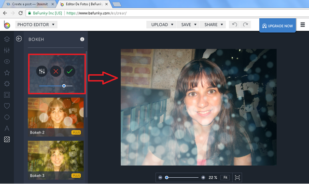This screenshot has width=309, height=184.
Task: Select the Text tool letter A icon
Action: click(x=7, y=129)
